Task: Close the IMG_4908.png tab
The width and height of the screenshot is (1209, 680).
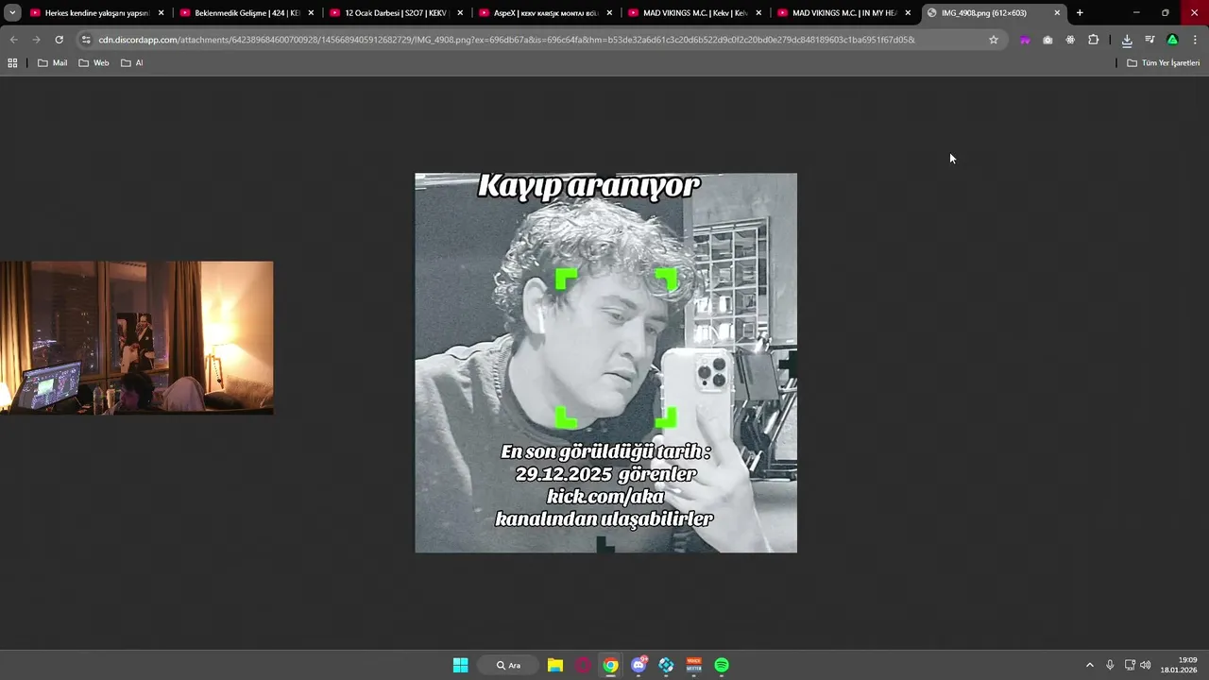Action: click(1057, 12)
